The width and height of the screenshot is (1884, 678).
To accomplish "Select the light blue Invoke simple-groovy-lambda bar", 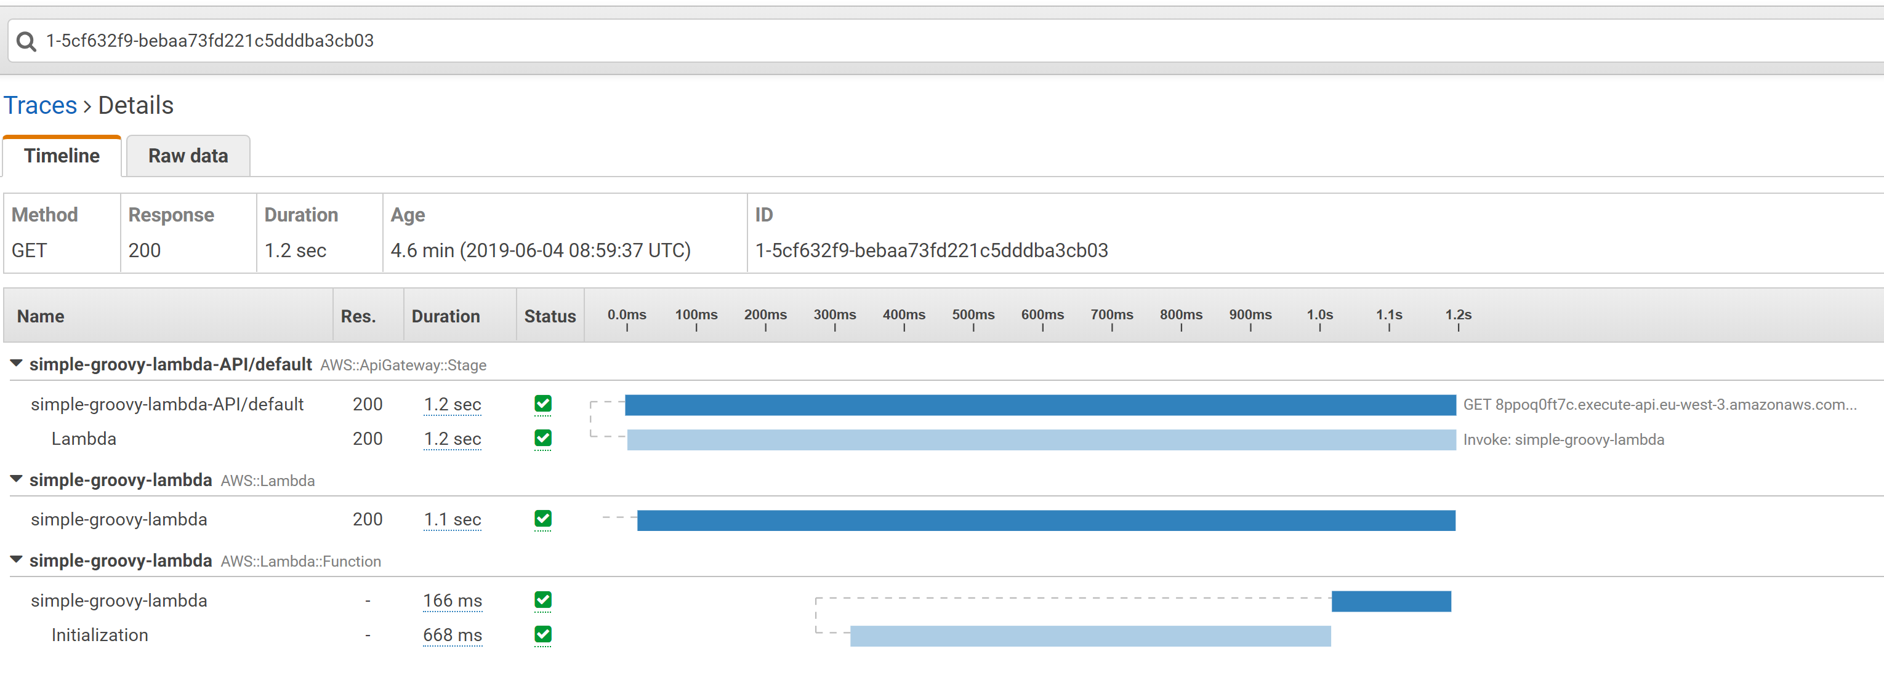I will [x=1042, y=440].
